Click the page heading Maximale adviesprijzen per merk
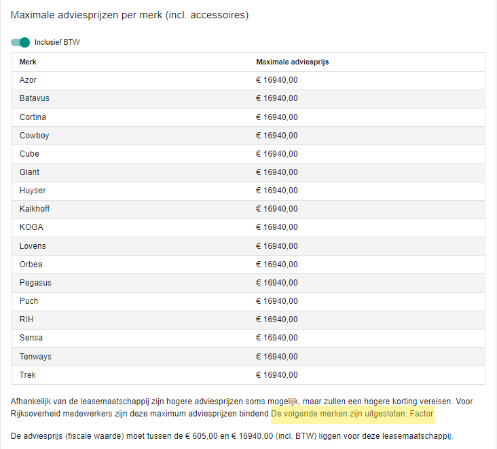 tap(130, 15)
